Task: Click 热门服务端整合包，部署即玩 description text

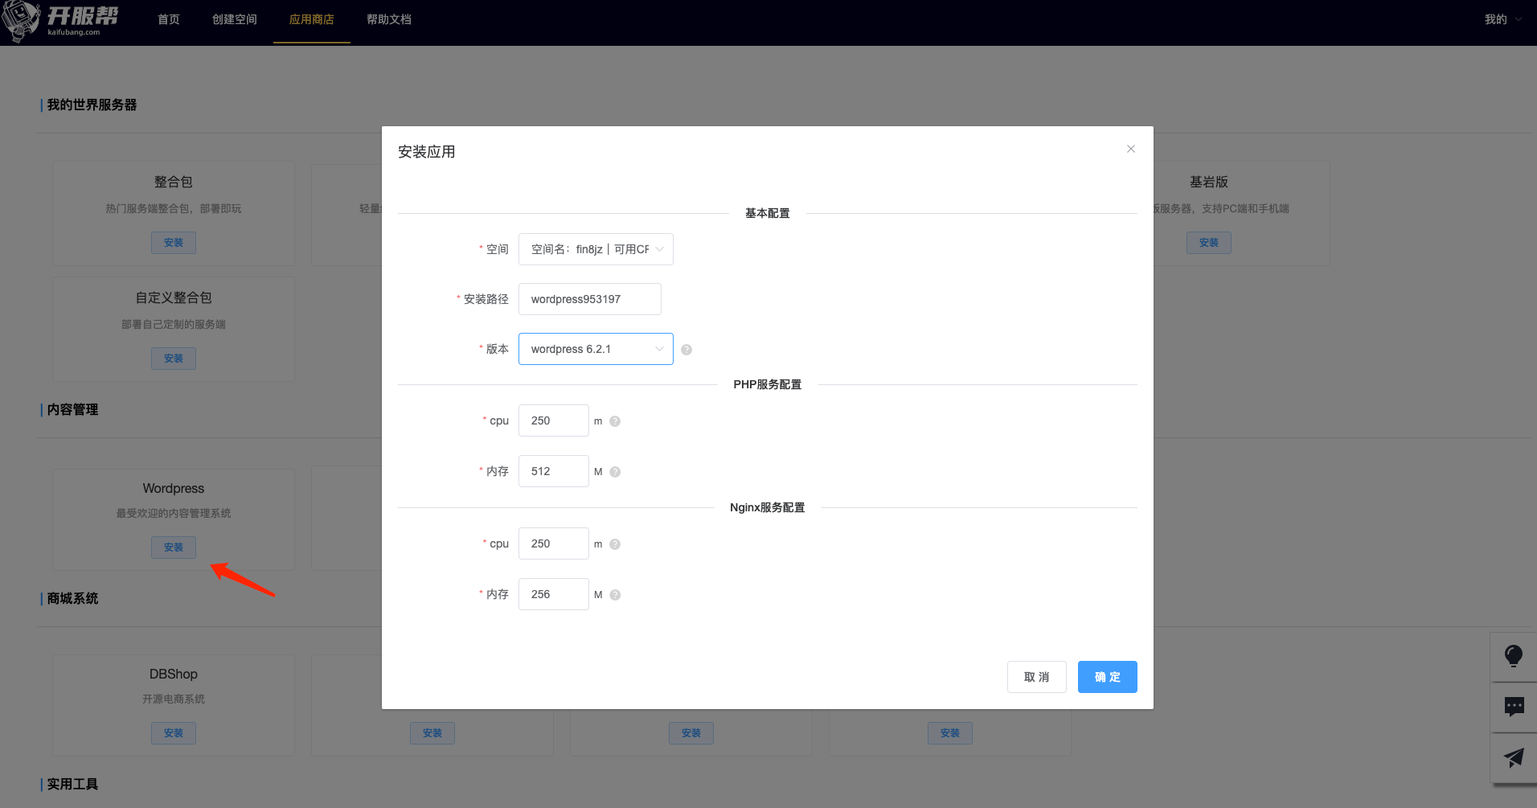Action: click(x=174, y=209)
